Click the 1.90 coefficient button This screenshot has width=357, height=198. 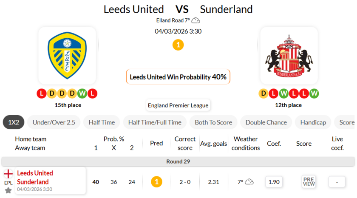[x=274, y=182]
